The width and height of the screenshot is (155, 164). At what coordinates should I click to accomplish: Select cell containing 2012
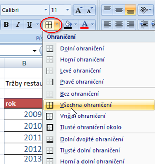23,149
